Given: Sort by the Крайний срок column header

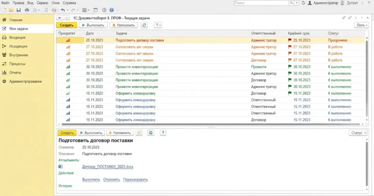Looking at the screenshot, I should tap(306, 33).
